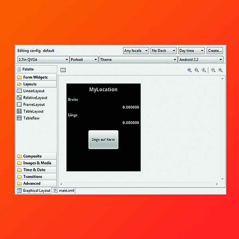Image resolution: width=239 pixels, height=239 pixels.
Task: Click the zoom in magnifier icon
Action: 220,70
